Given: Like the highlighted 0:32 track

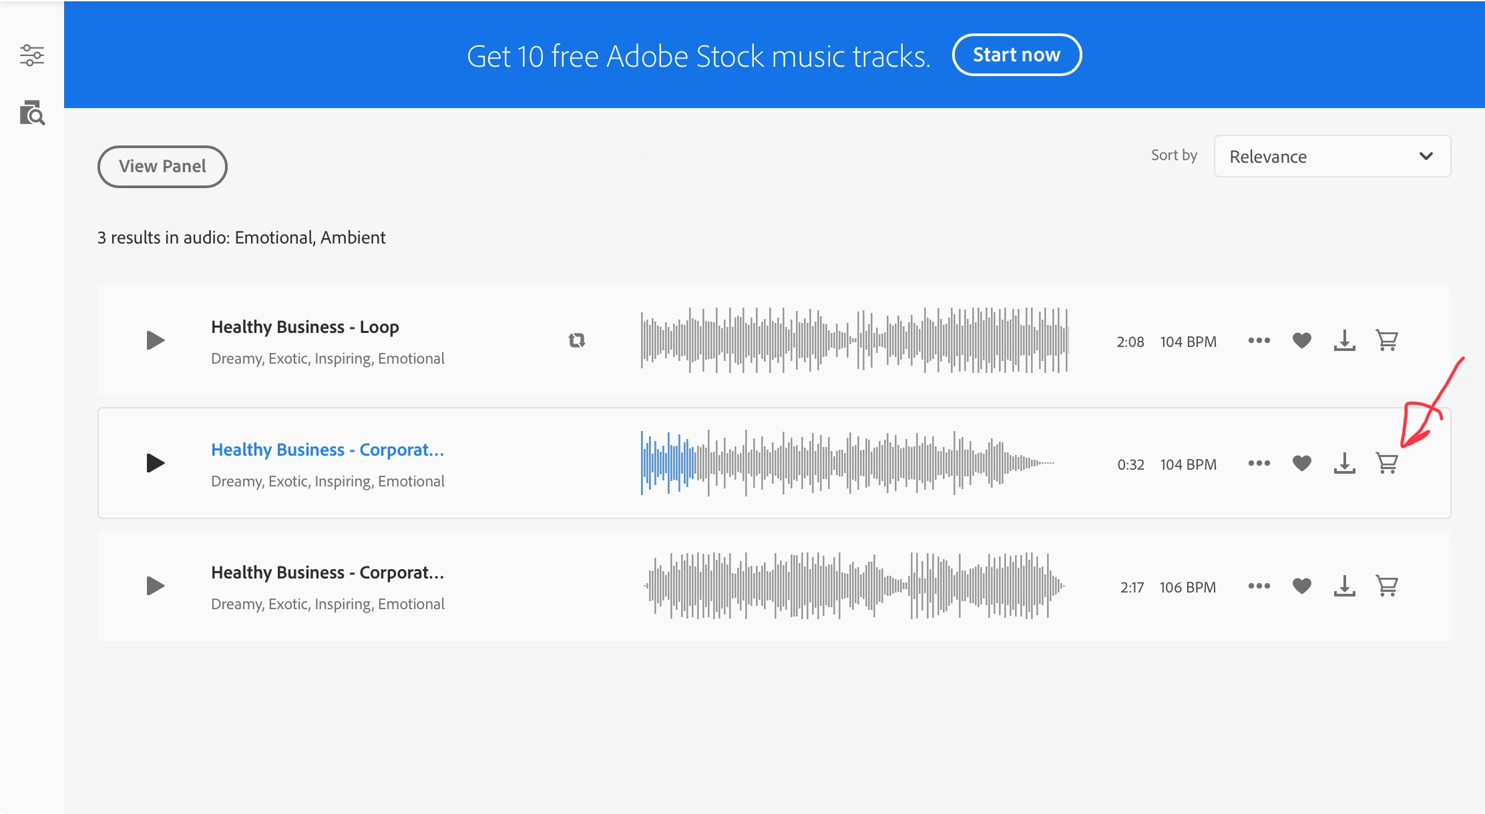Looking at the screenshot, I should pos(1301,463).
